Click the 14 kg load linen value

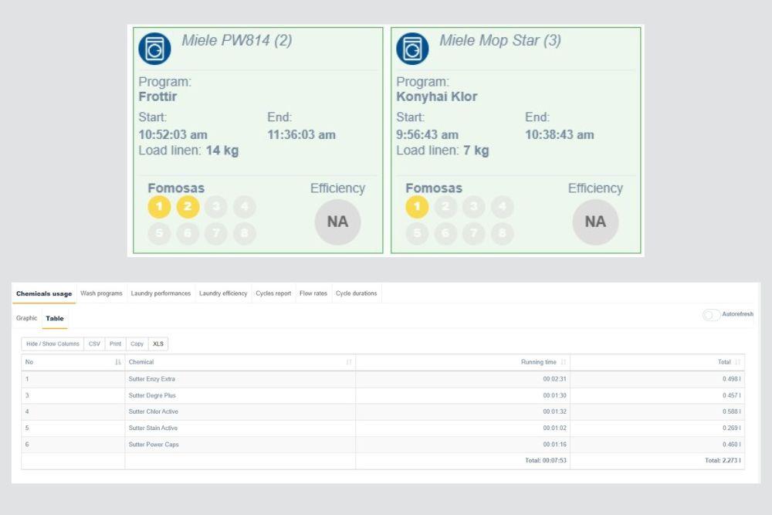click(x=222, y=151)
